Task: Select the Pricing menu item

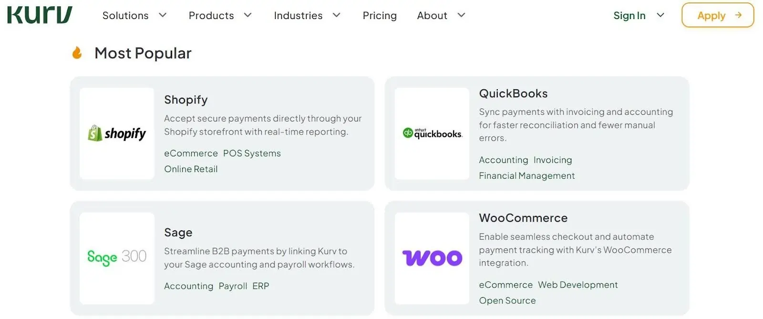Action: click(380, 15)
